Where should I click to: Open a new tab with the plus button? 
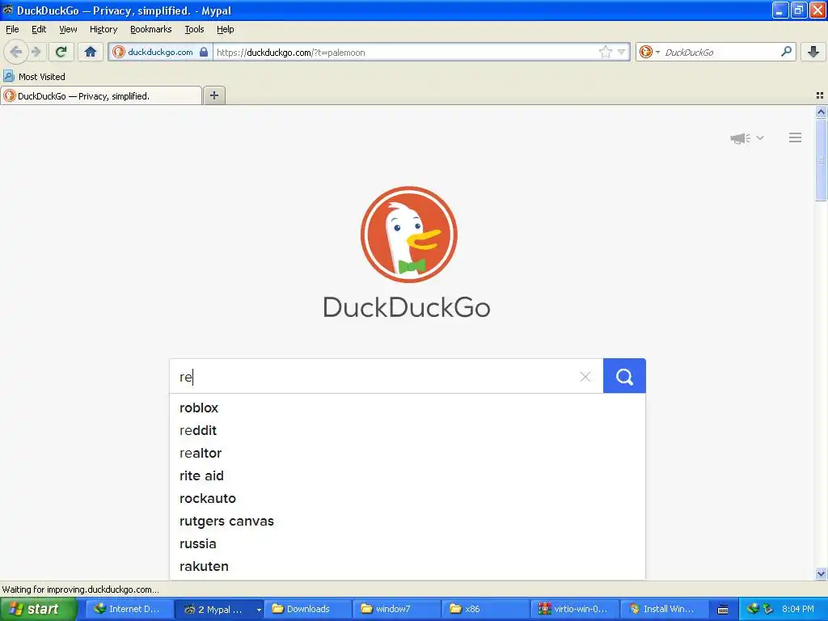213,95
